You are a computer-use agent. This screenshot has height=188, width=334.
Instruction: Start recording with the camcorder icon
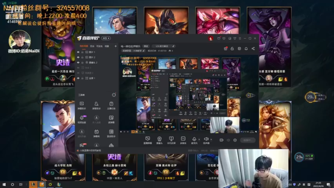[x=222, y=140]
